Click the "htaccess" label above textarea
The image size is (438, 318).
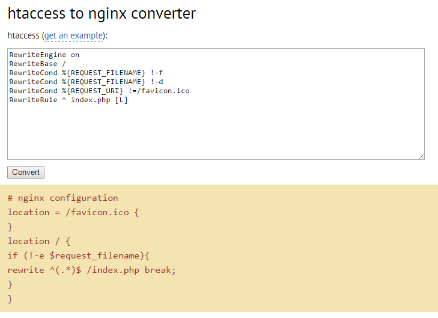pyautogui.click(x=23, y=36)
